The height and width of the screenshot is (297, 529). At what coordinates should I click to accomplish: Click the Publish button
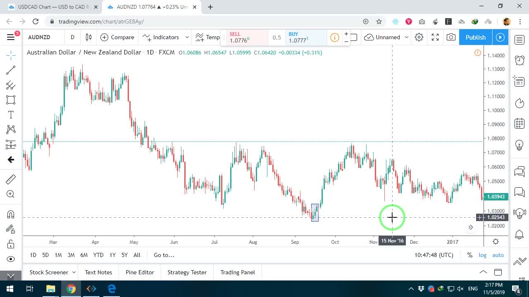pos(476,37)
